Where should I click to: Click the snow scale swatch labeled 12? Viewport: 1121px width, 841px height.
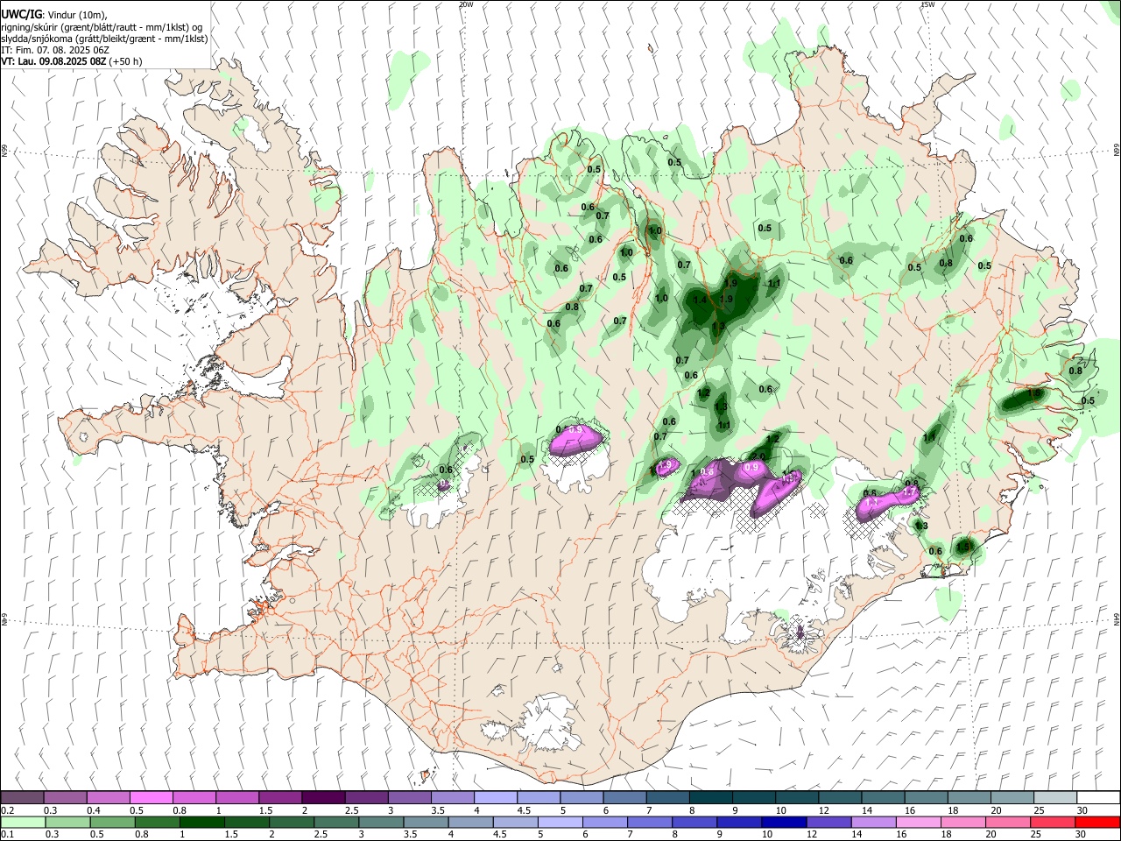tap(840, 797)
